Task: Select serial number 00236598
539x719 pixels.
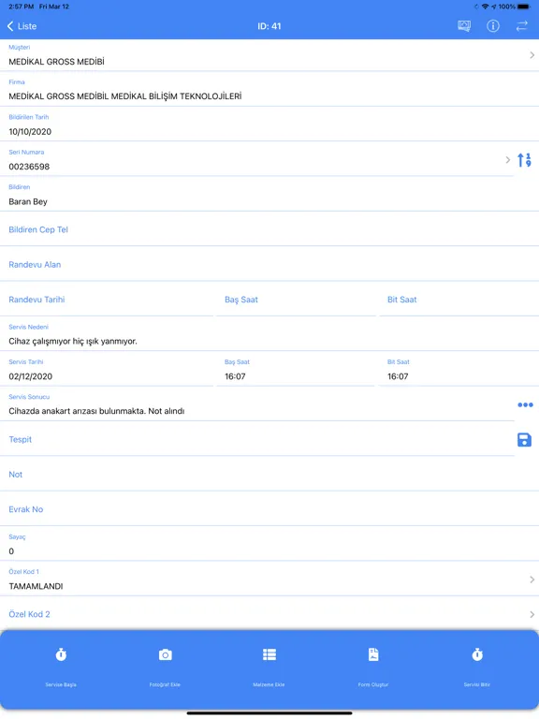Action: pos(29,167)
